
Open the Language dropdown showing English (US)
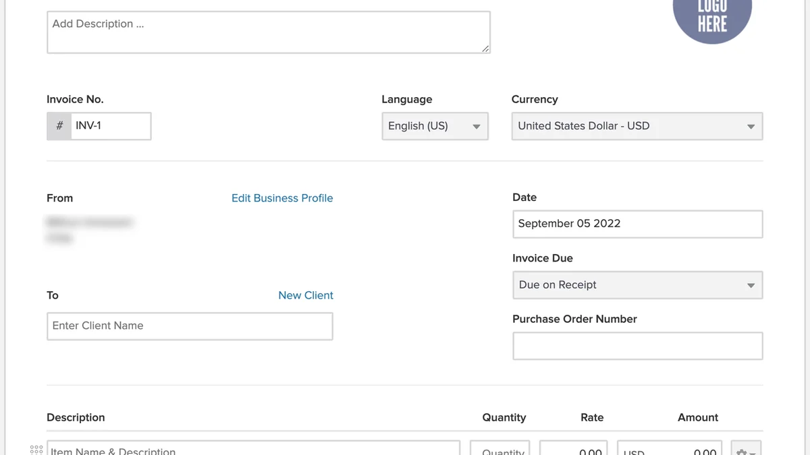(x=435, y=126)
